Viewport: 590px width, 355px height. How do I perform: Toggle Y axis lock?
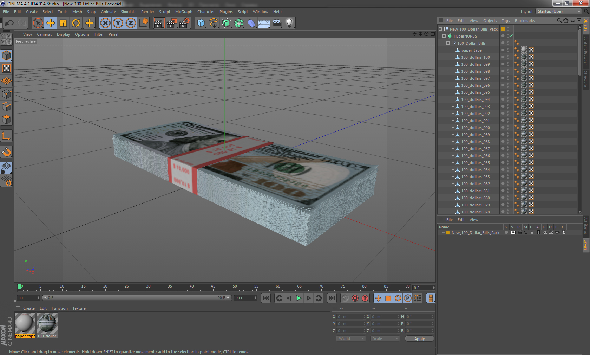pos(118,23)
